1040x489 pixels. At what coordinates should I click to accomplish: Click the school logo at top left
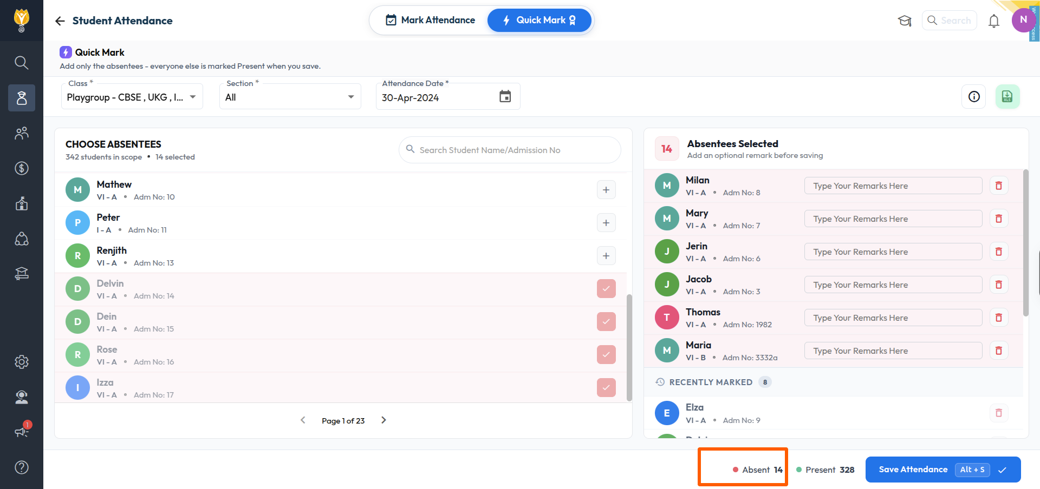[x=22, y=20]
